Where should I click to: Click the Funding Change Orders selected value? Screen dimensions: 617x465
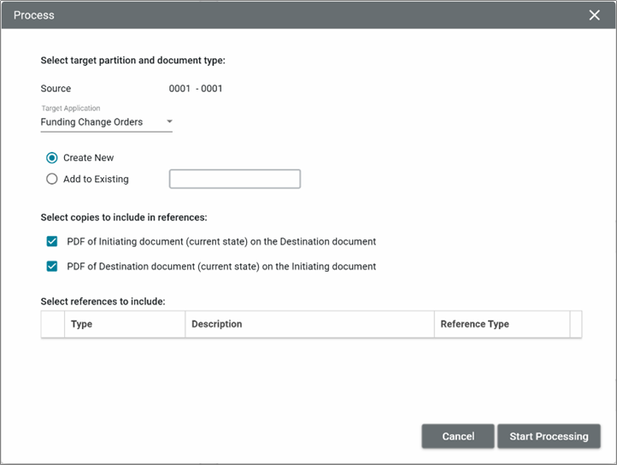(91, 122)
